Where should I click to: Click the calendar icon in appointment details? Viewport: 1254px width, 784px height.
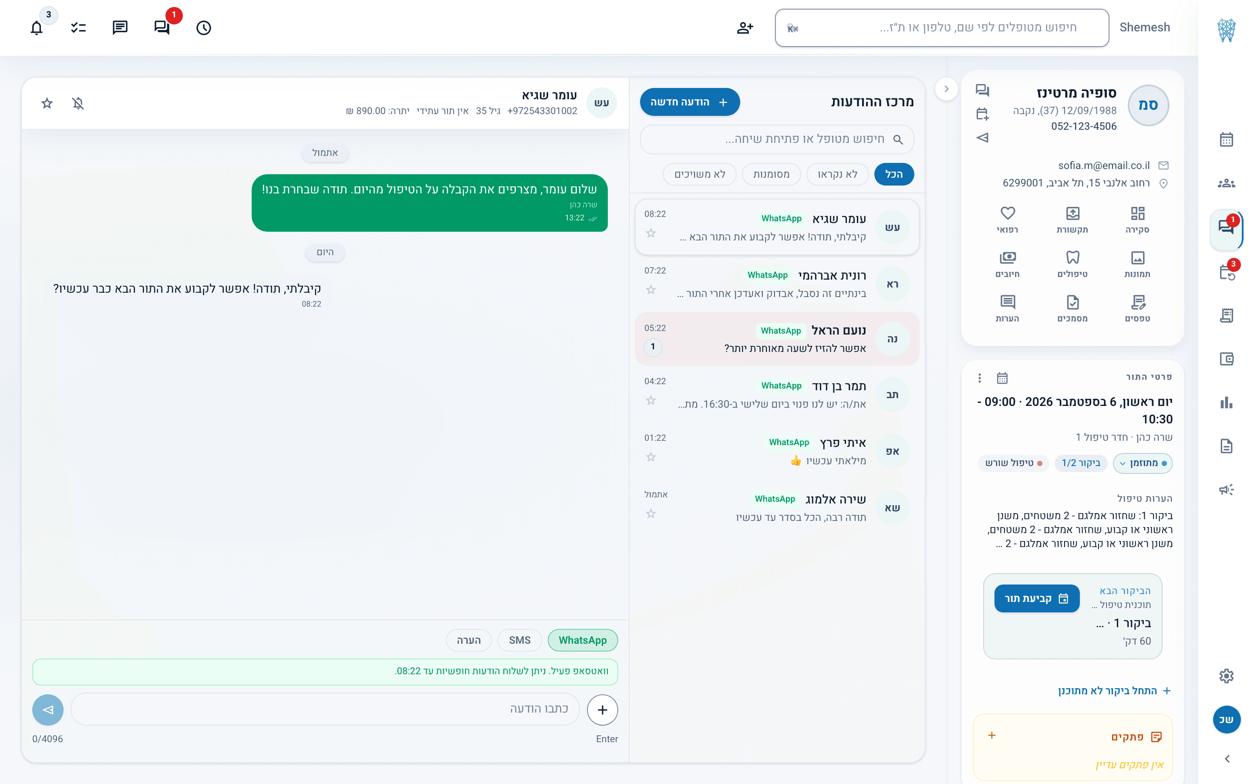click(1002, 378)
